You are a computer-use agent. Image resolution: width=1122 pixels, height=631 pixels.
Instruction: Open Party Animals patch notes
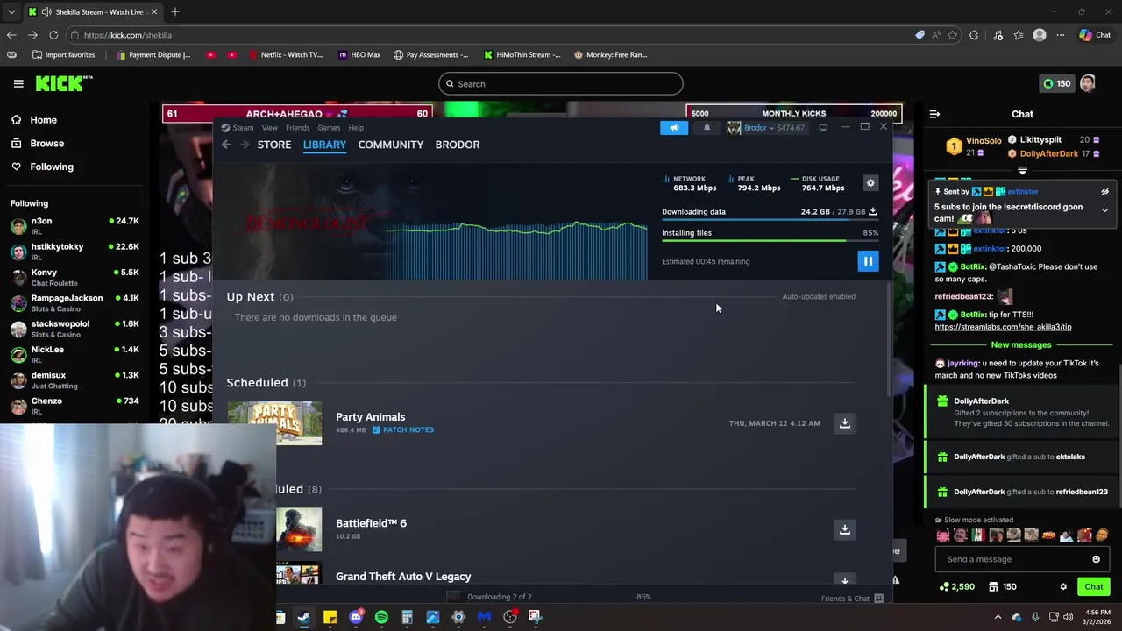pos(403,429)
